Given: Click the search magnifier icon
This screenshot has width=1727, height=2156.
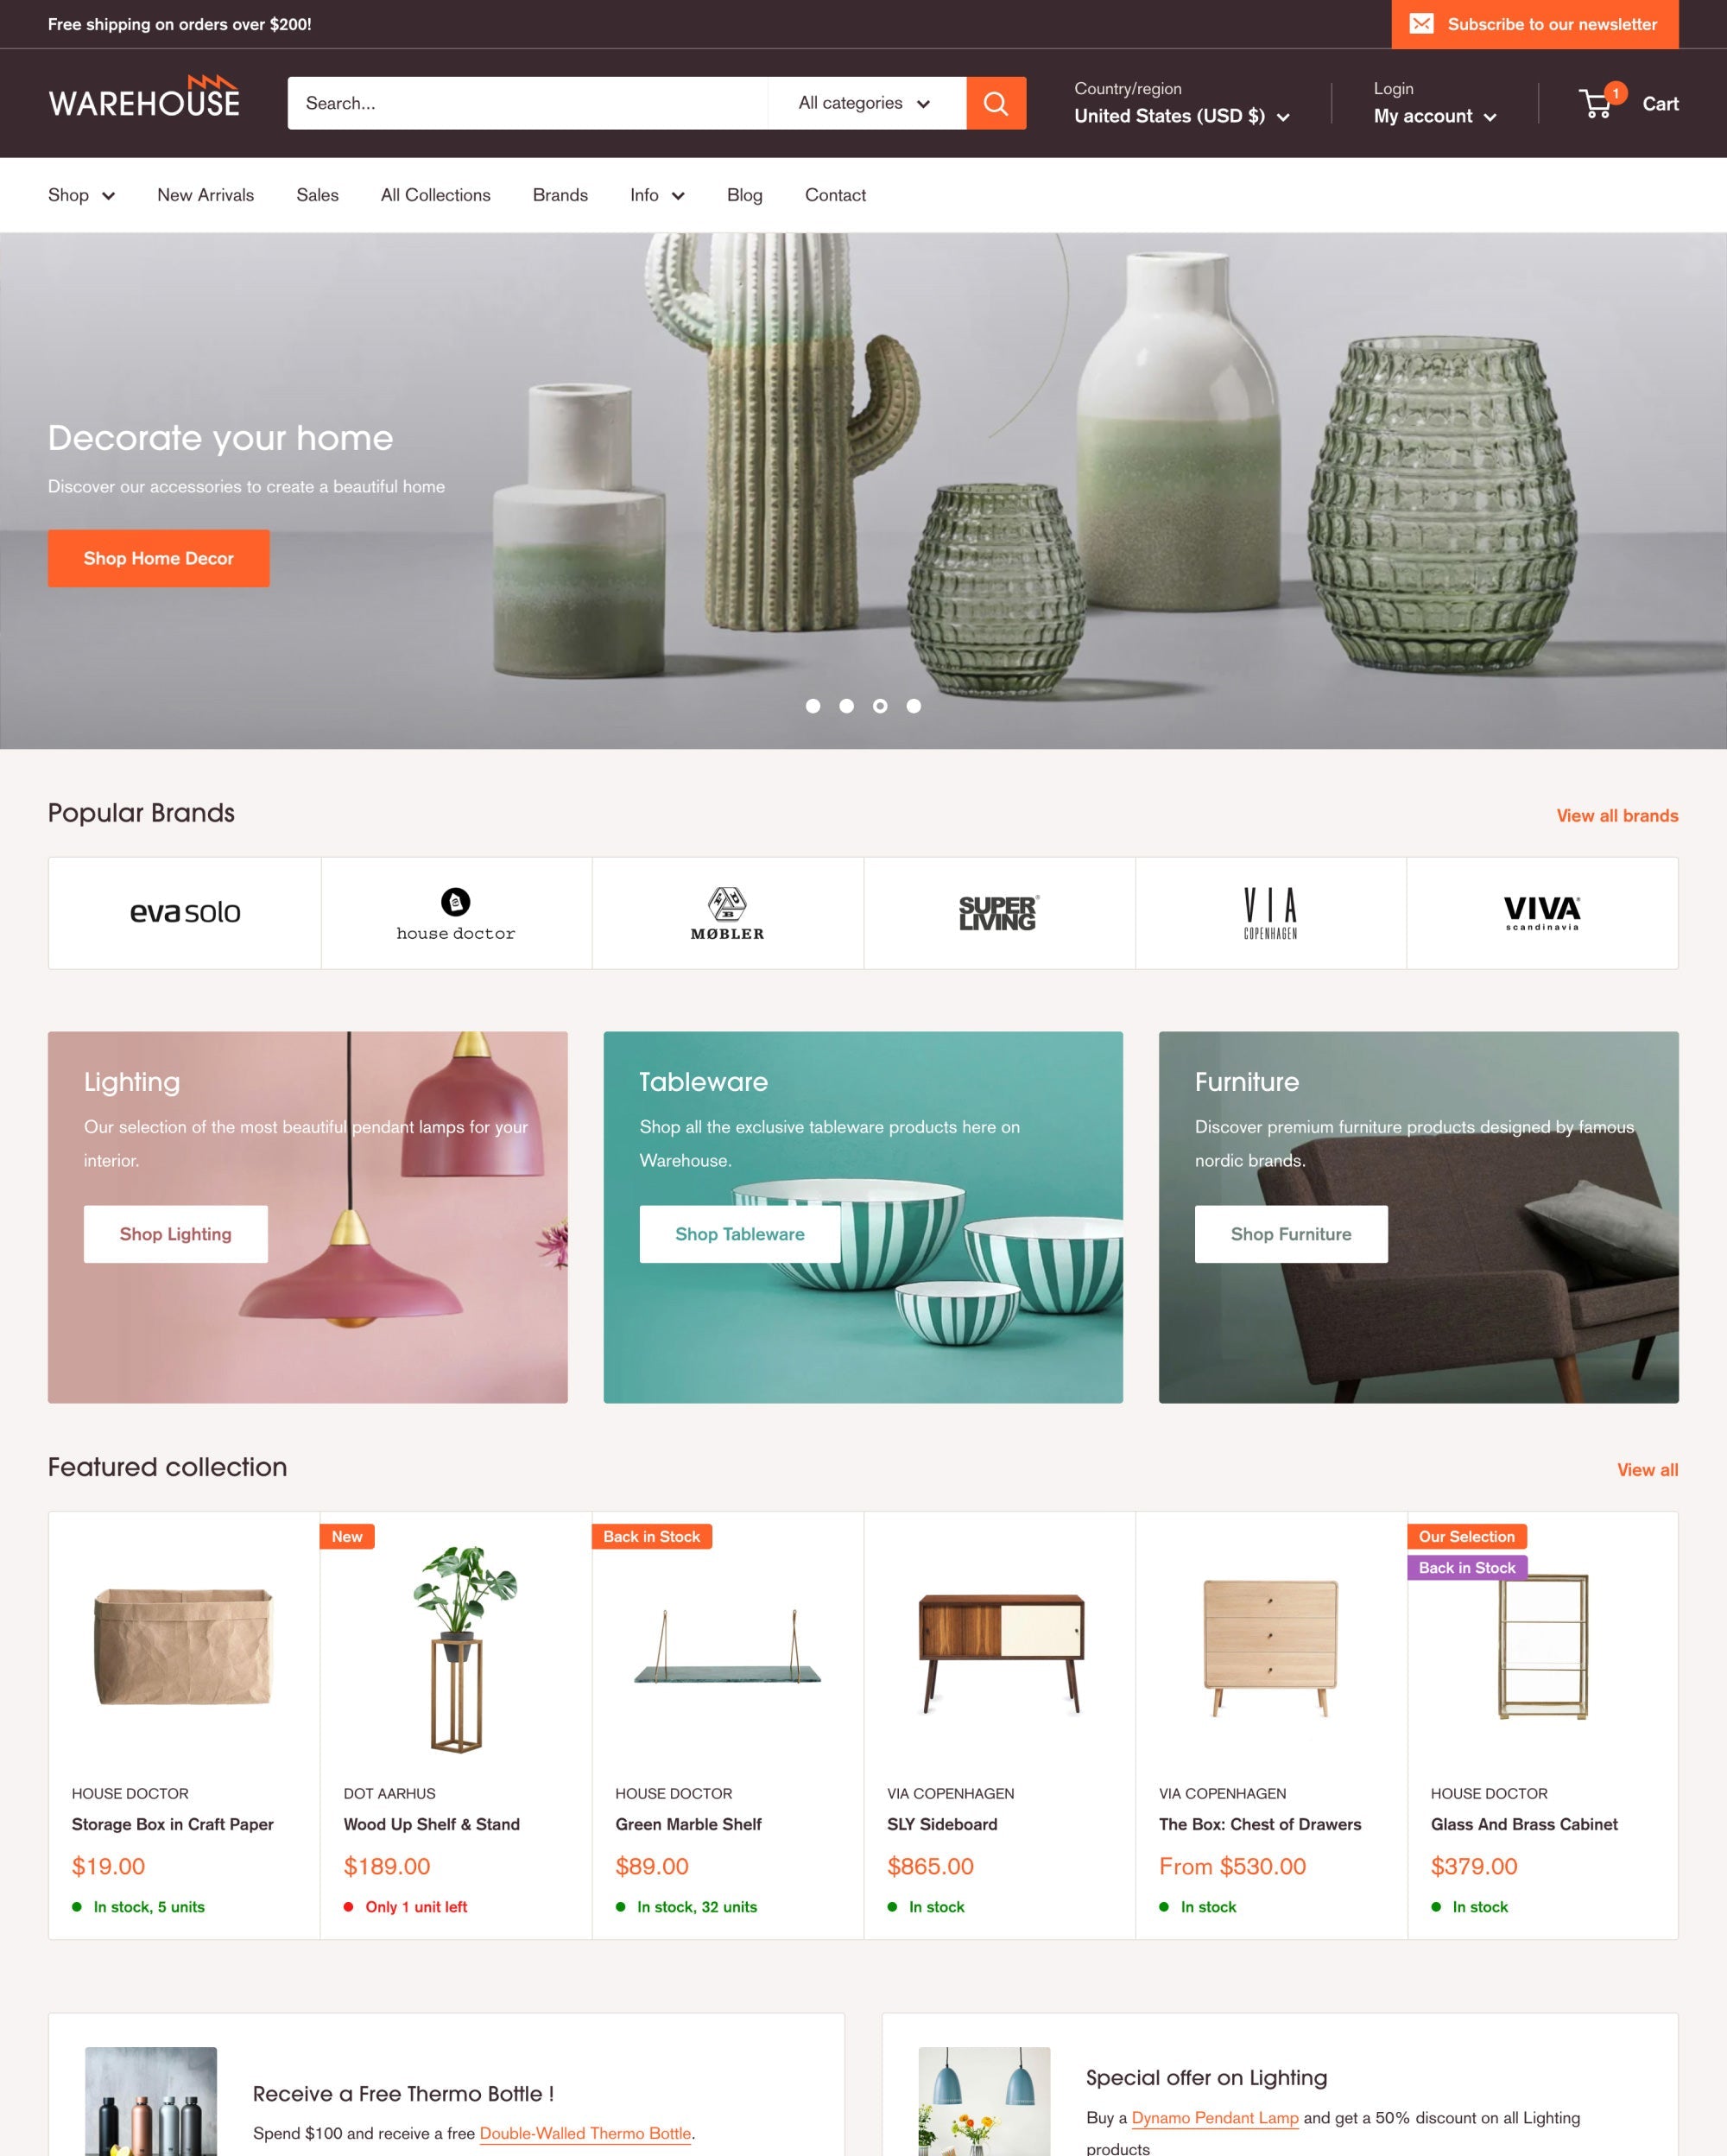Looking at the screenshot, I should click(996, 104).
